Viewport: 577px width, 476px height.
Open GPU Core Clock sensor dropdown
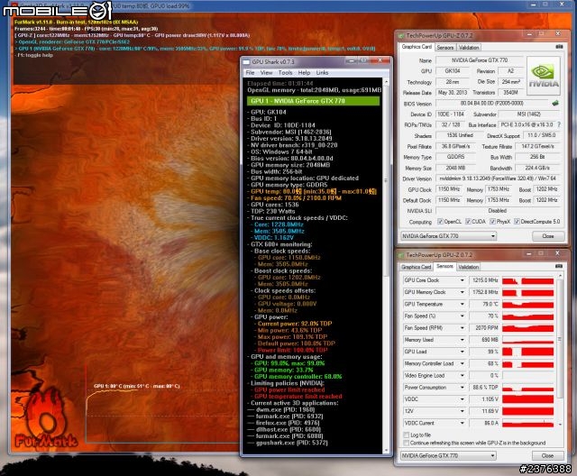coord(463,280)
